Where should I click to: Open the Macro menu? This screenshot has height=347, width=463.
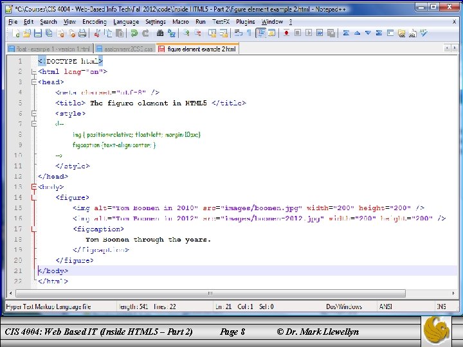tap(181, 22)
